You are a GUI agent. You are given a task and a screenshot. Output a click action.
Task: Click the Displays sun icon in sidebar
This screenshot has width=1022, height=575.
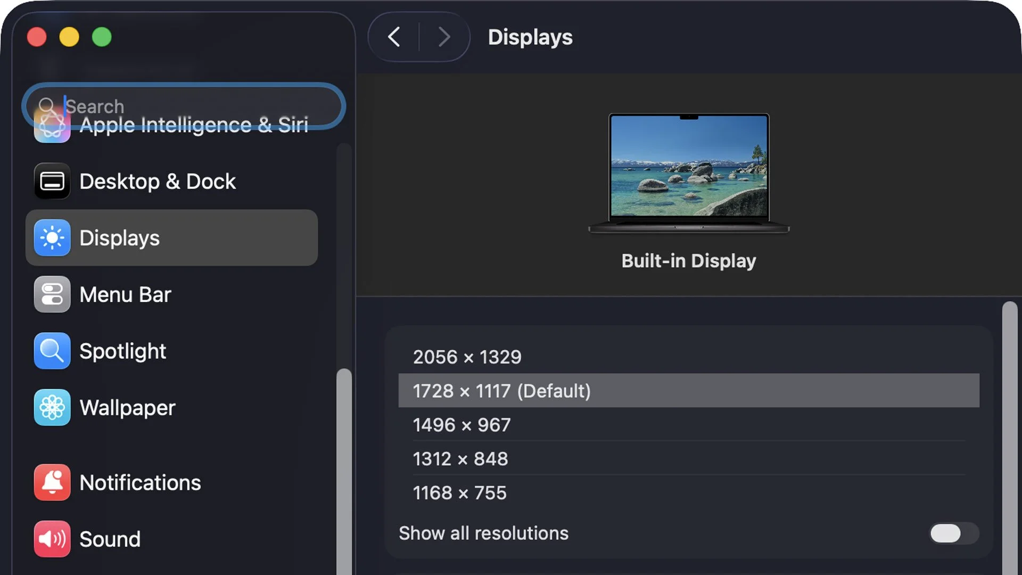[x=52, y=237]
